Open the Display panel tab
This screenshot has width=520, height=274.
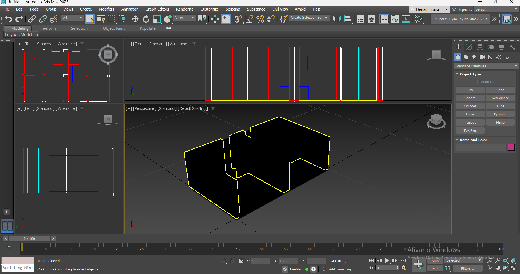[x=502, y=47]
